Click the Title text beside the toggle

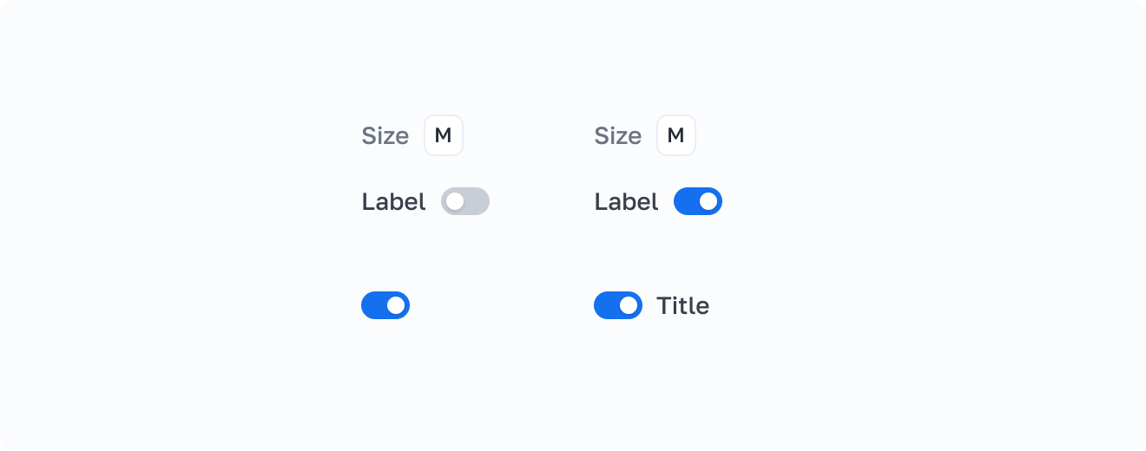click(x=682, y=305)
